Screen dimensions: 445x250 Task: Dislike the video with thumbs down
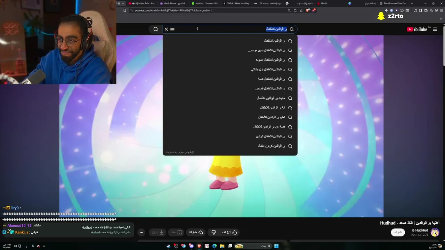click(x=214, y=232)
